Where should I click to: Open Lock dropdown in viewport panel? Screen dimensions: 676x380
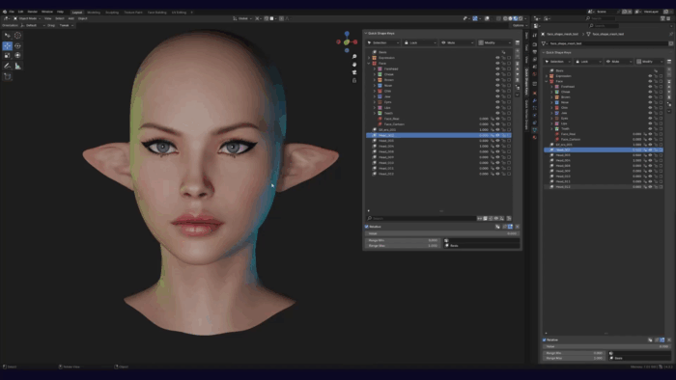(420, 42)
